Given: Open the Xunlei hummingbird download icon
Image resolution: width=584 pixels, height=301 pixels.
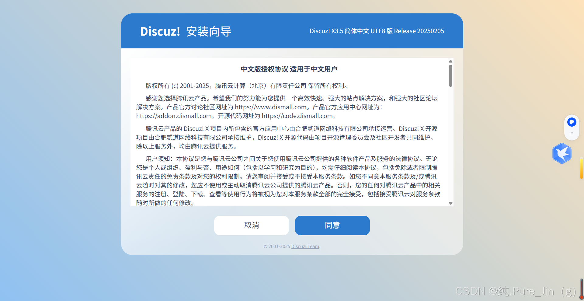Looking at the screenshot, I should click(562, 153).
